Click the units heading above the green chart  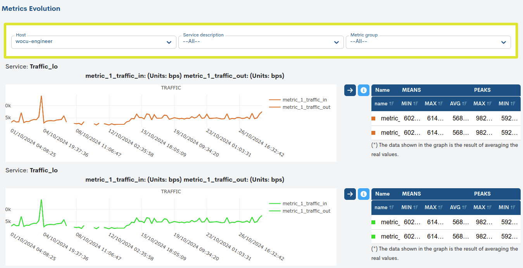click(x=185, y=180)
